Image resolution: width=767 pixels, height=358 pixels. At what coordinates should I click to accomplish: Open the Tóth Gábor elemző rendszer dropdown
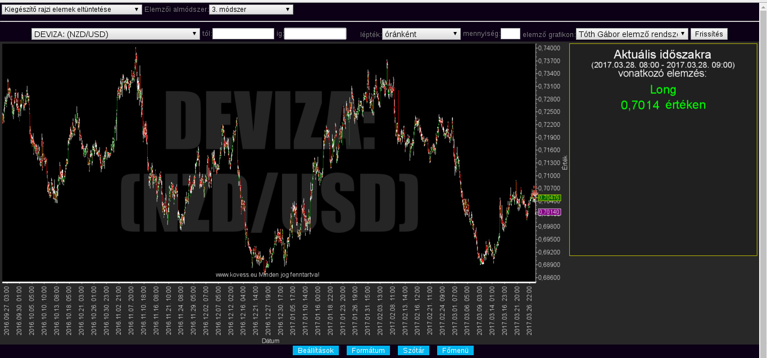pyautogui.click(x=632, y=34)
